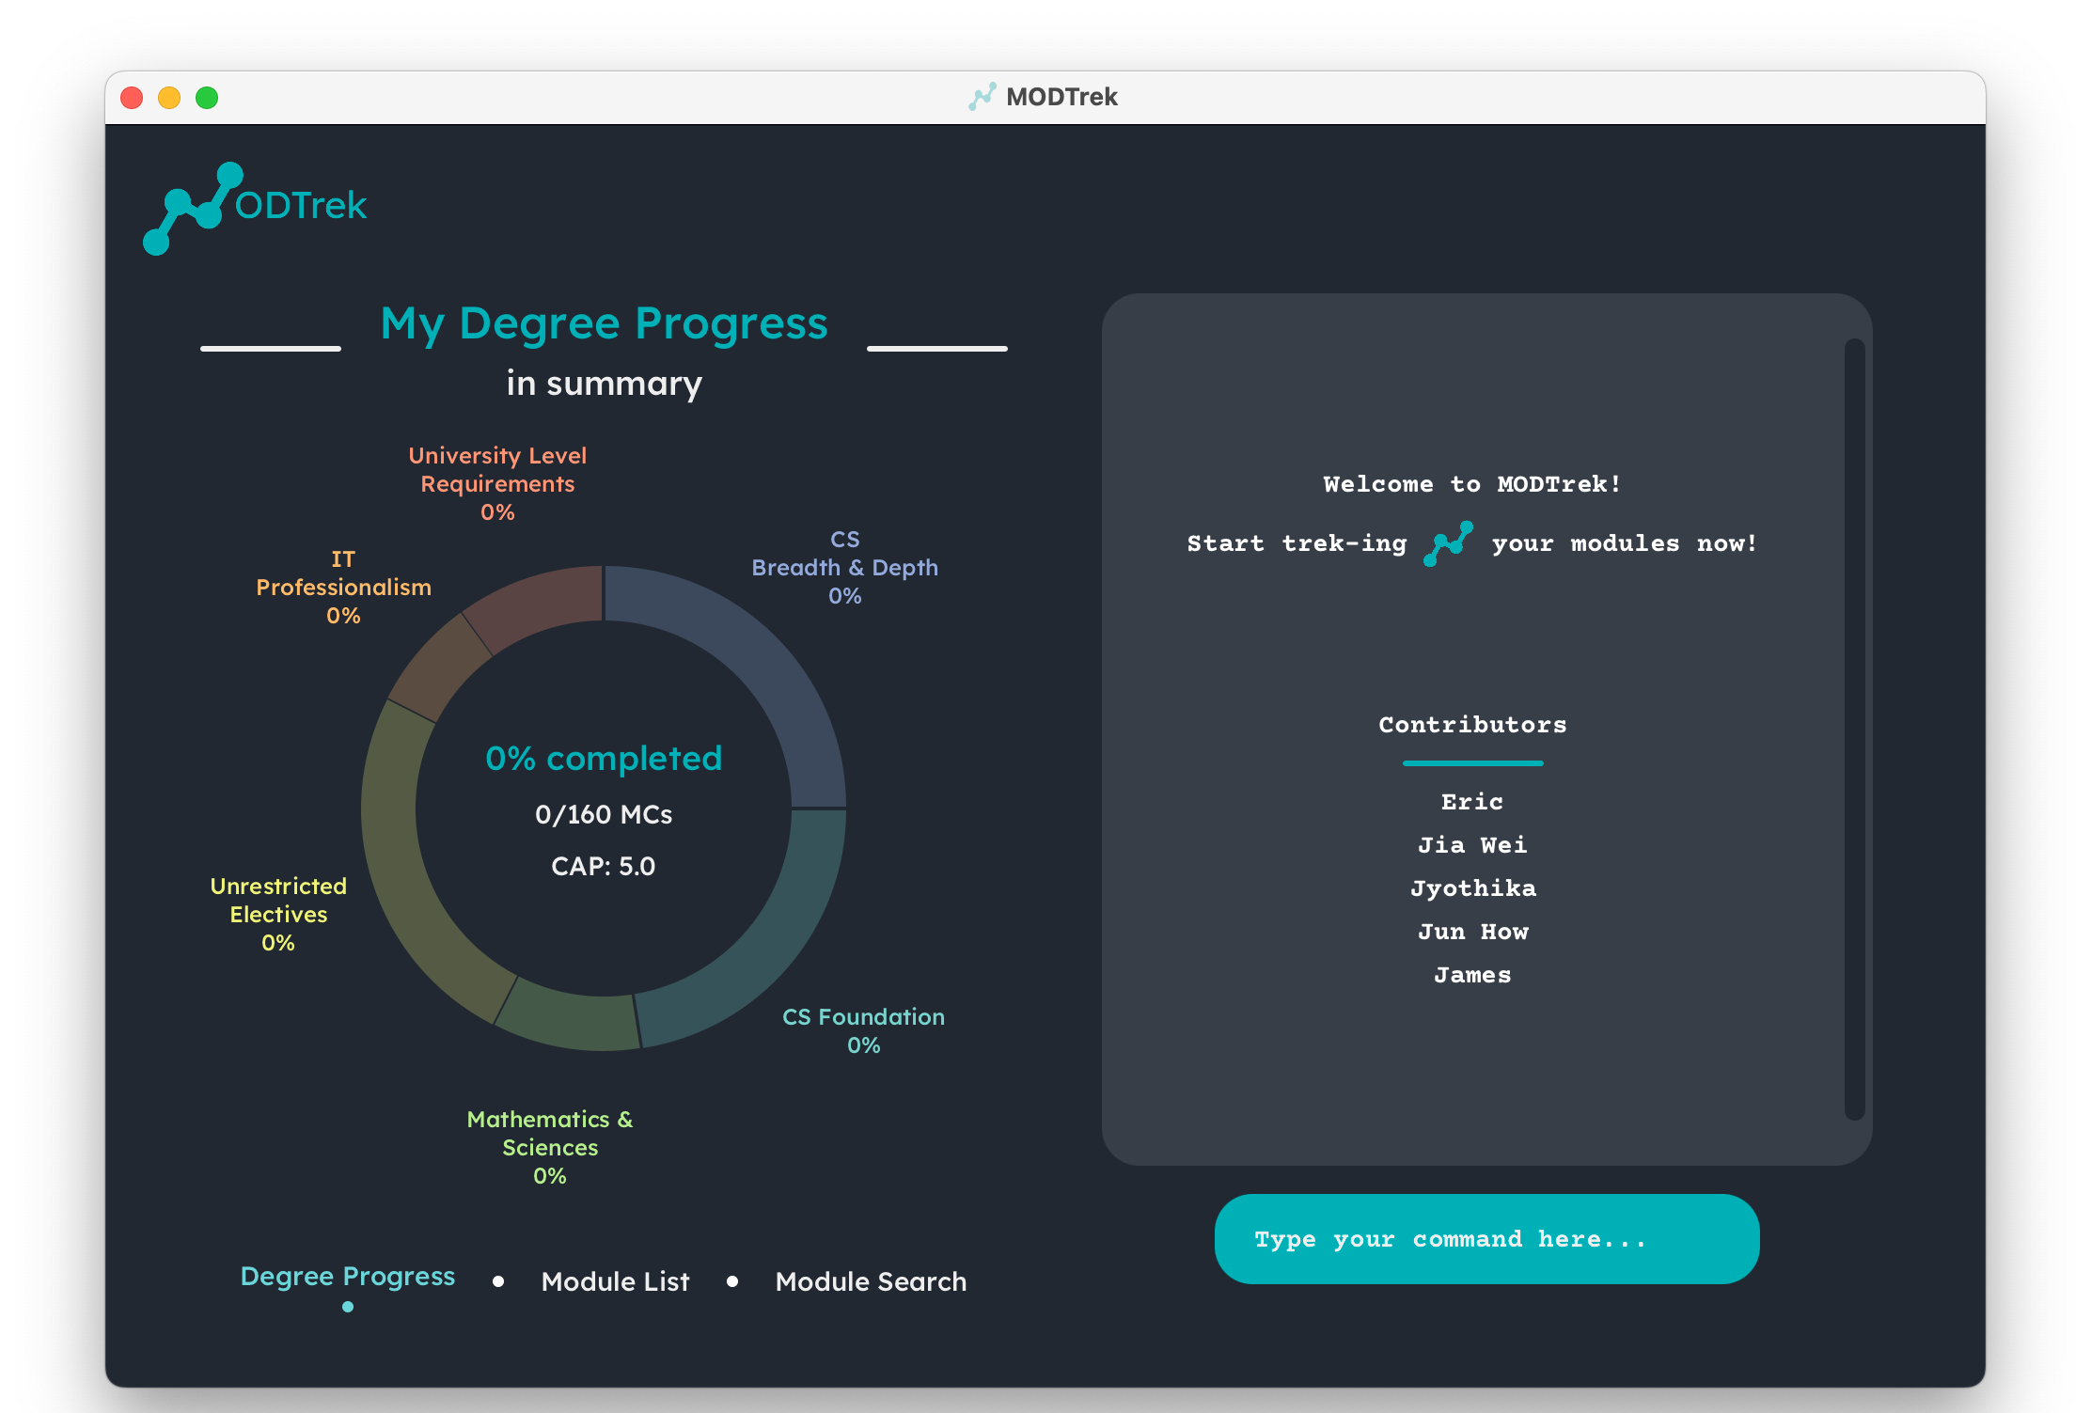Screen dimensions: 2091x1413
Task: Open the Module List tab
Action: (616, 1281)
